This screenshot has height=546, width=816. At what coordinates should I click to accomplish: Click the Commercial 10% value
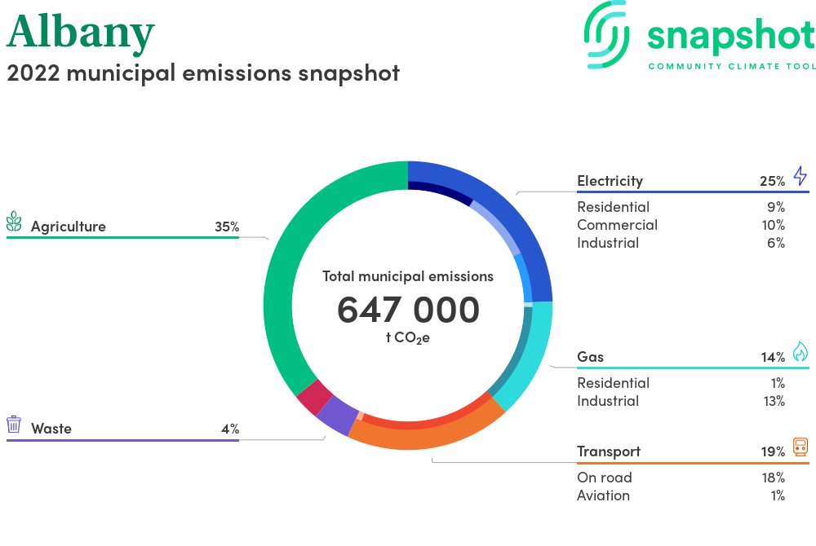[774, 225]
